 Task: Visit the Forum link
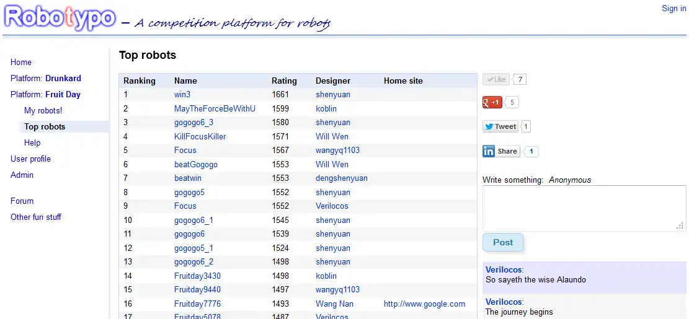tap(22, 201)
